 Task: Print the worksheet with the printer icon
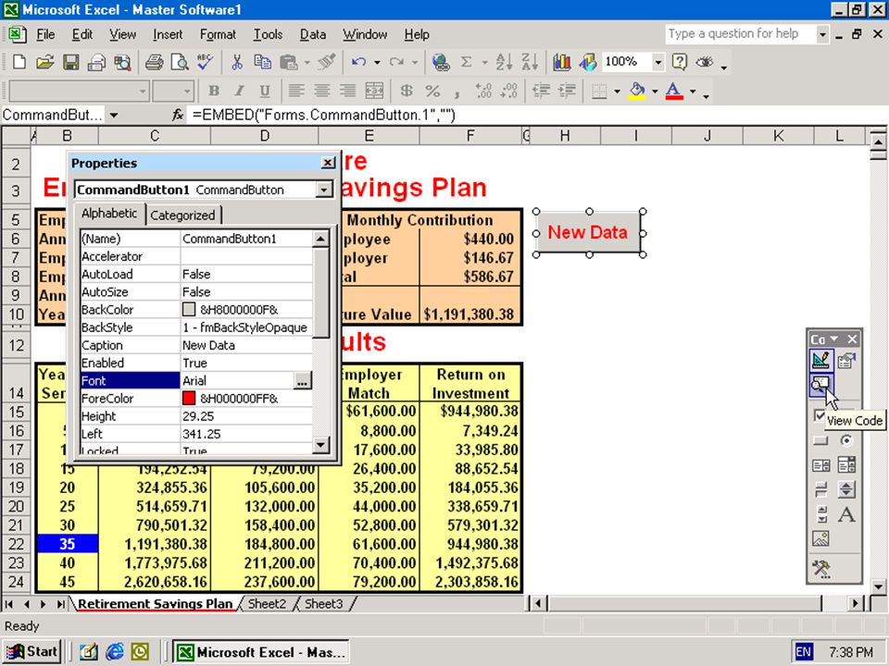click(x=154, y=62)
